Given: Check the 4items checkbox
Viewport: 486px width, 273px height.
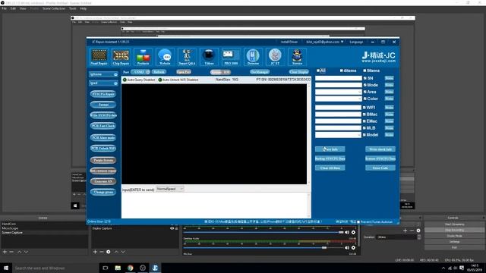Looking at the screenshot, I should (x=341, y=71).
